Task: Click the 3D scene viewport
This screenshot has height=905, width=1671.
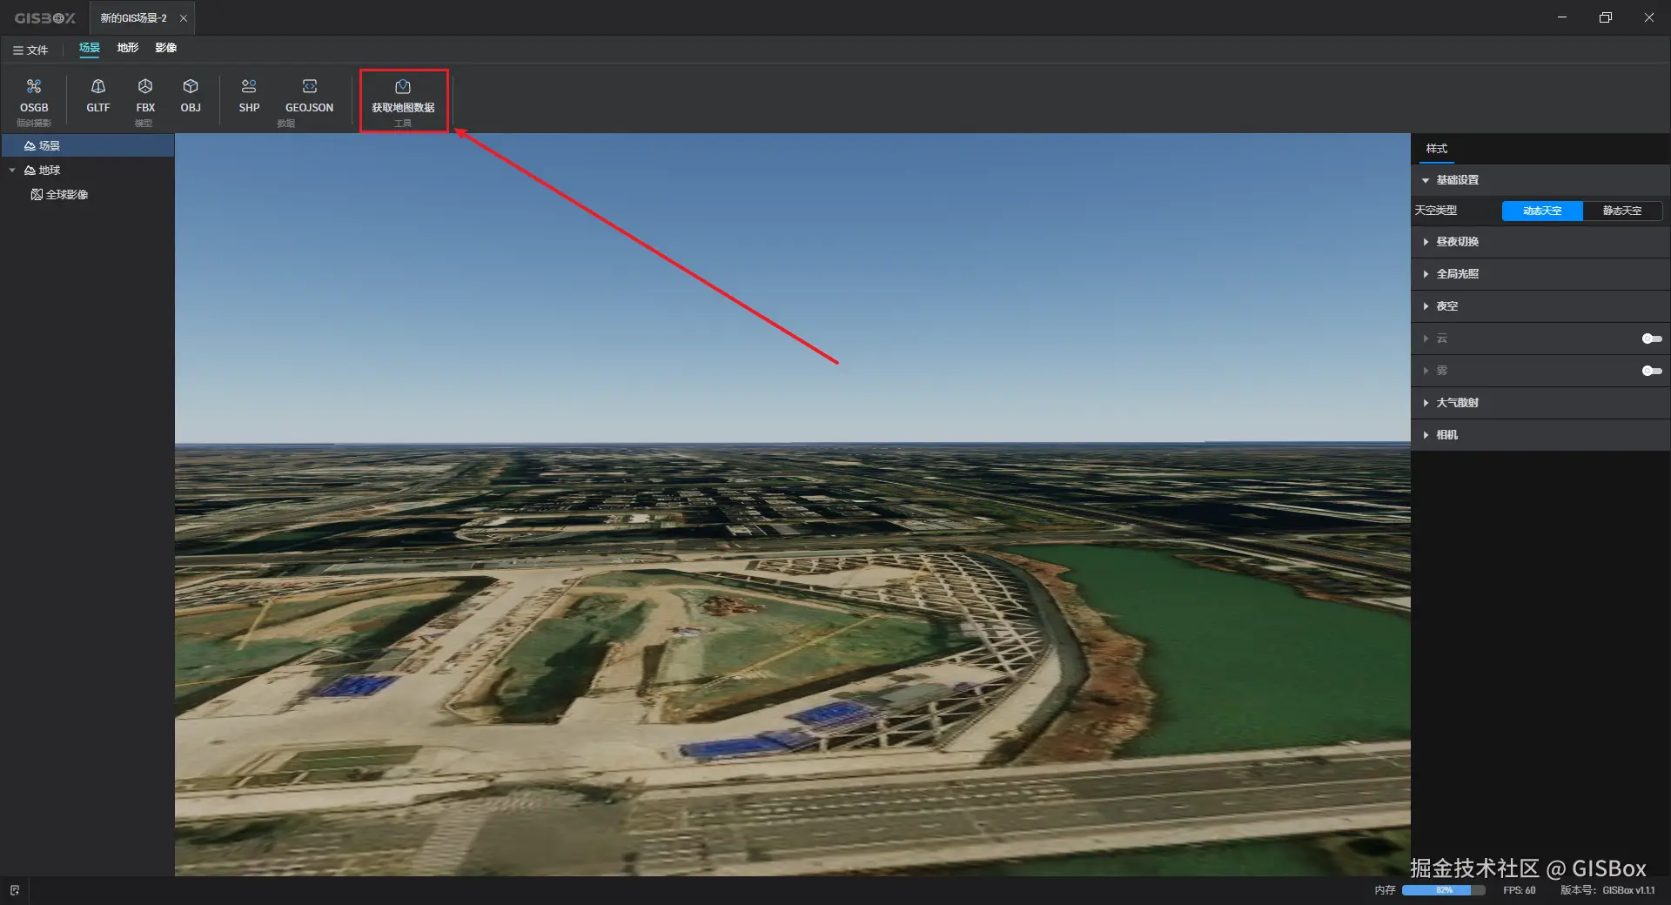Action: coord(792,505)
